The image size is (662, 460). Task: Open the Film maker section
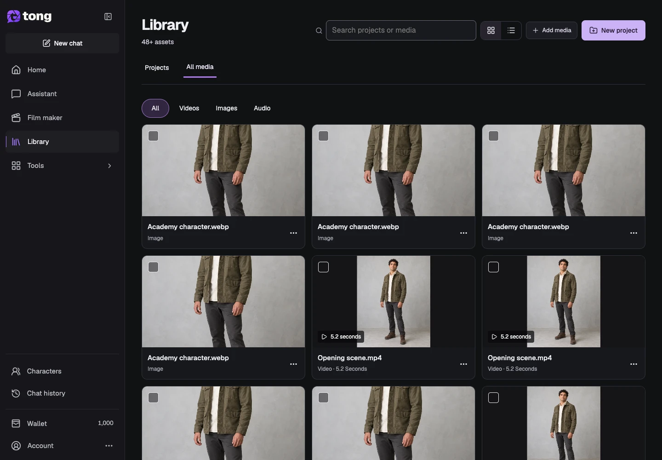point(62,118)
